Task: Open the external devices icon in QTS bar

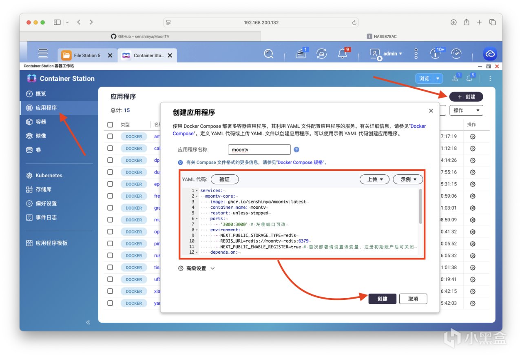Action: pyautogui.click(x=322, y=54)
